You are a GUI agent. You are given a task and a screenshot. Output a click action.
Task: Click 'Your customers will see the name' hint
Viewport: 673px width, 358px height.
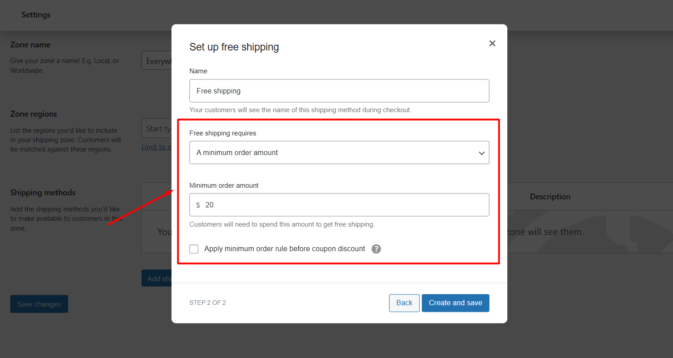(x=300, y=110)
